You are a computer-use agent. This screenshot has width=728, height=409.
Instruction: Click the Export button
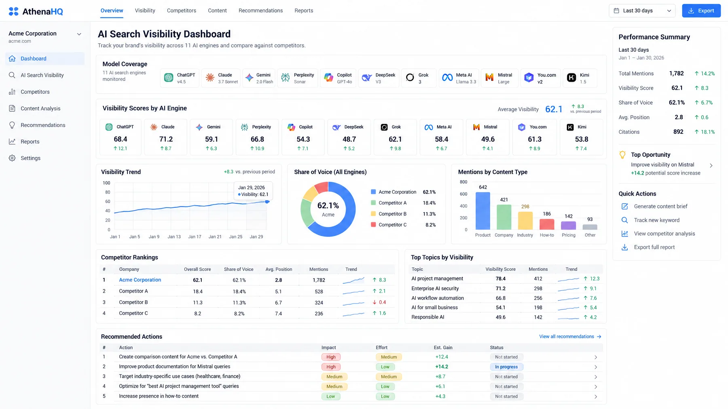tap(701, 11)
